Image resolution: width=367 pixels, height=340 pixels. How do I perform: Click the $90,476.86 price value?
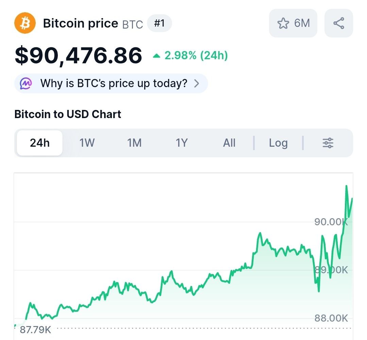pos(78,55)
